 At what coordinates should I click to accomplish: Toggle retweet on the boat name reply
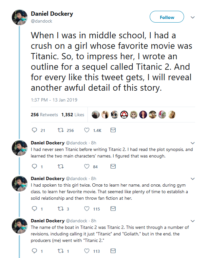click(60, 251)
